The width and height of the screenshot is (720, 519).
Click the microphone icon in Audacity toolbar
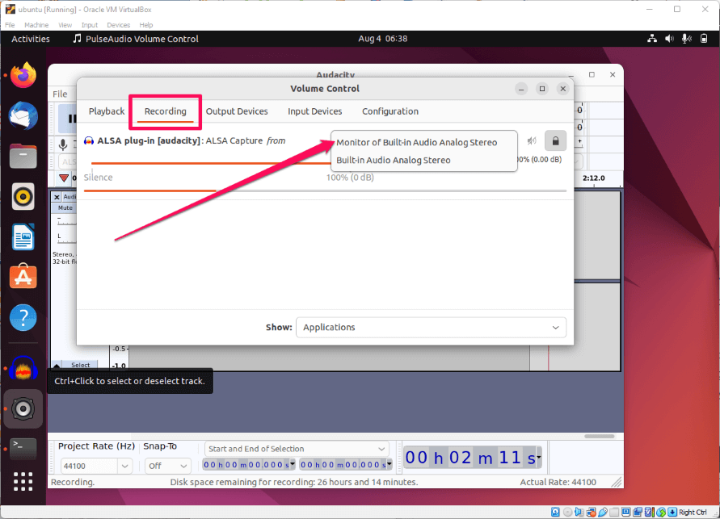(x=63, y=144)
